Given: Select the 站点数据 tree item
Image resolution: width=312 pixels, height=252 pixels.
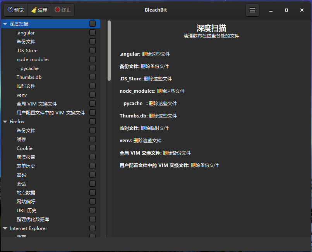Looking at the screenshot, I should coord(26,192).
